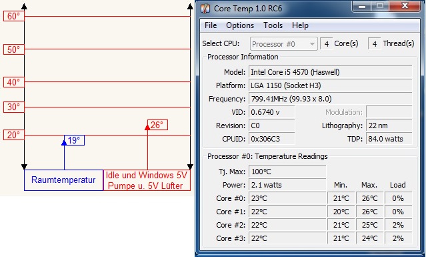
Task: Click Core #0 maximum value 26°C
Action: pyautogui.click(x=369, y=198)
